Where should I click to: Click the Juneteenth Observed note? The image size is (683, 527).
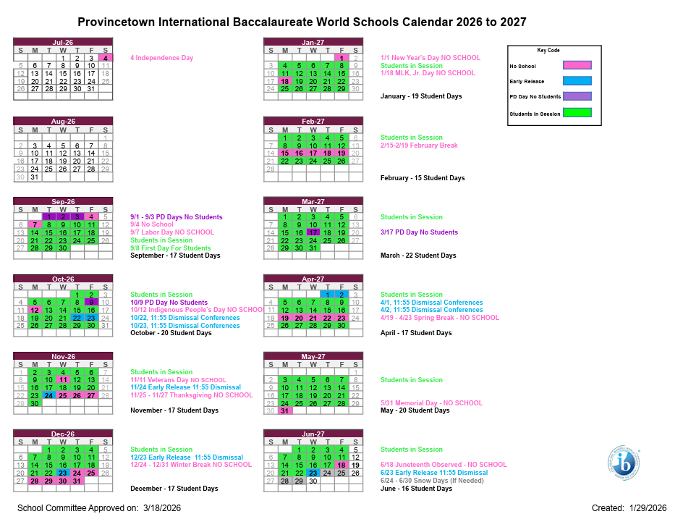point(444,465)
